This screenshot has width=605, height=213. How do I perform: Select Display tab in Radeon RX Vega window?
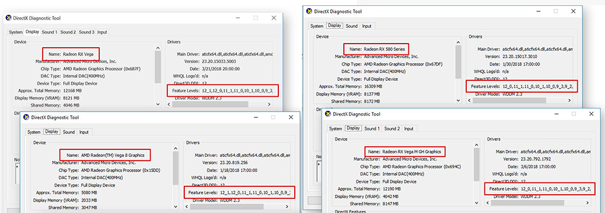tap(32, 32)
